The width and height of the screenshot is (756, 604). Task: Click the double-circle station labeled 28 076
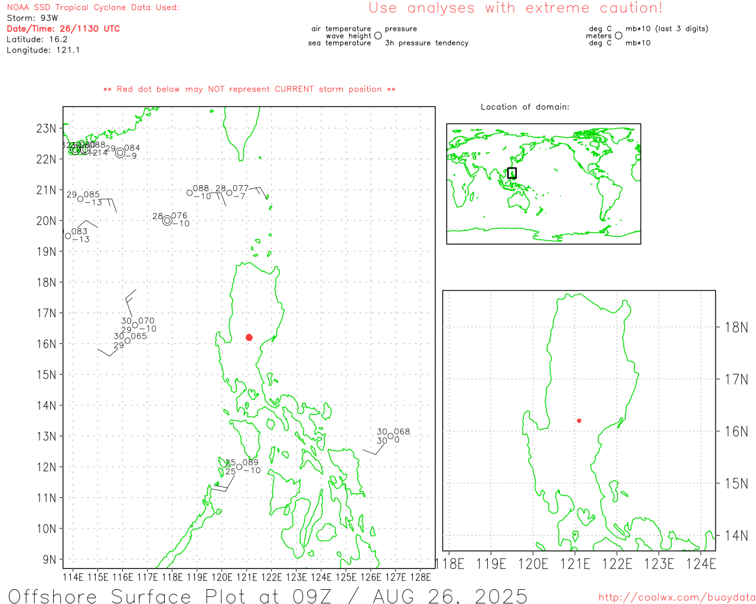click(167, 221)
